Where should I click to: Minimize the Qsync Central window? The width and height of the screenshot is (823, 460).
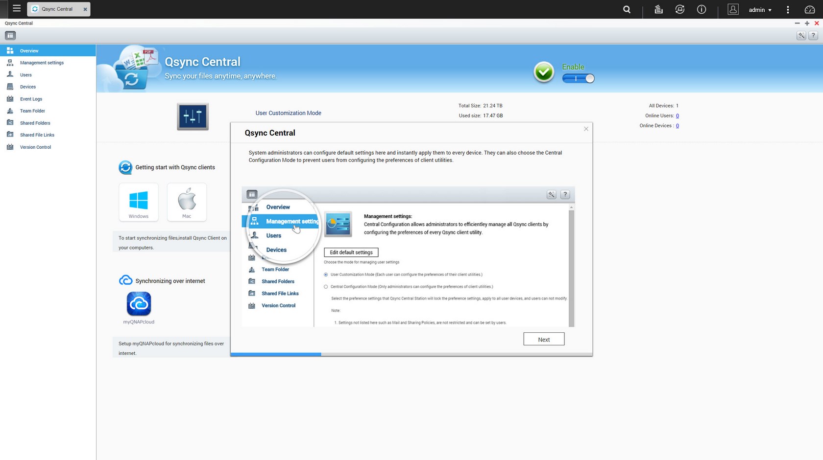(797, 23)
